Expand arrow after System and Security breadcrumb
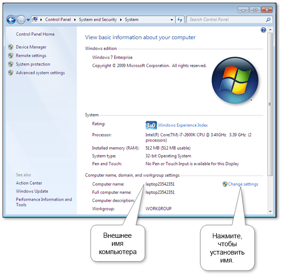The image size is (282, 276). 121,20
